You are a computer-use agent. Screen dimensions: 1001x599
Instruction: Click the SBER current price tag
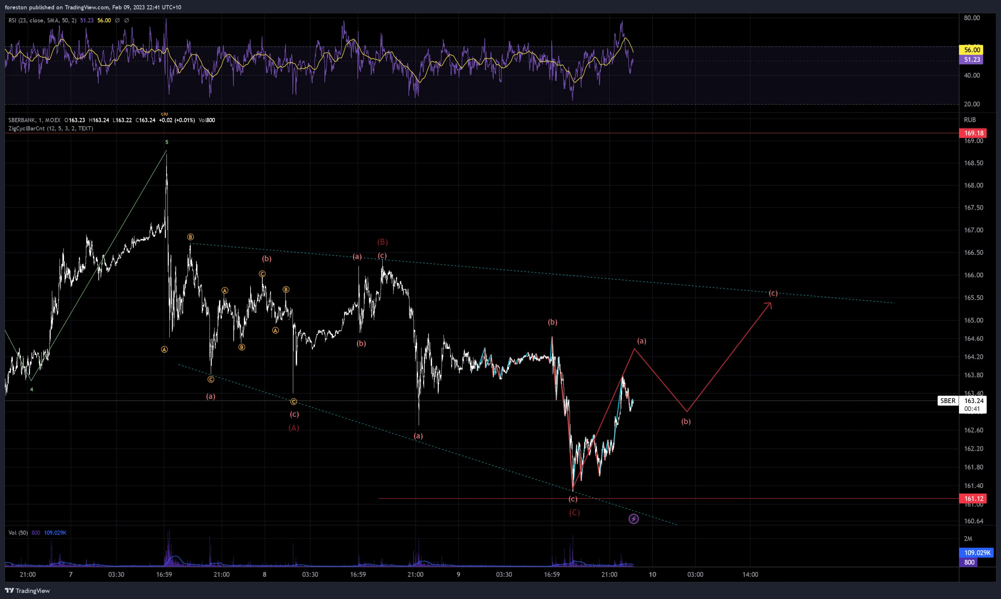pos(948,401)
